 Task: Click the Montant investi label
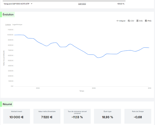(16, 111)
